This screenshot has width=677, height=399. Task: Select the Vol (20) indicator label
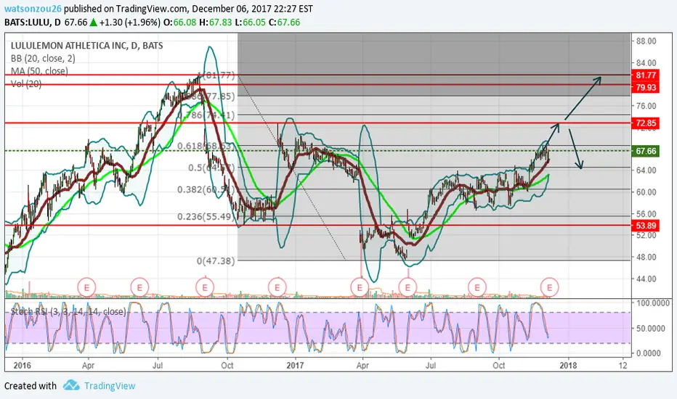coord(26,83)
